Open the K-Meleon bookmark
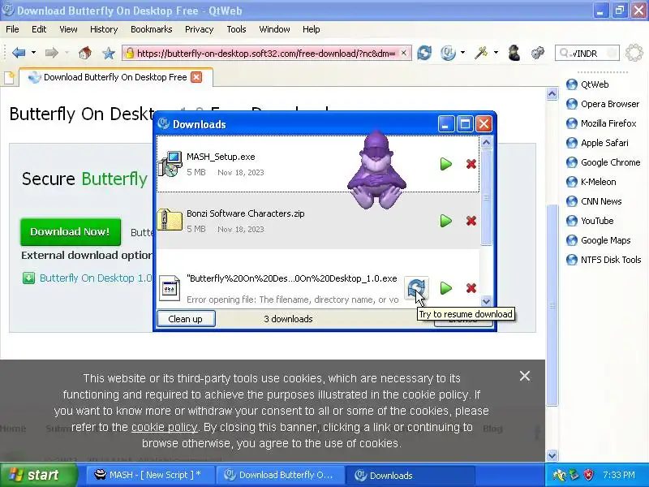 point(591,182)
